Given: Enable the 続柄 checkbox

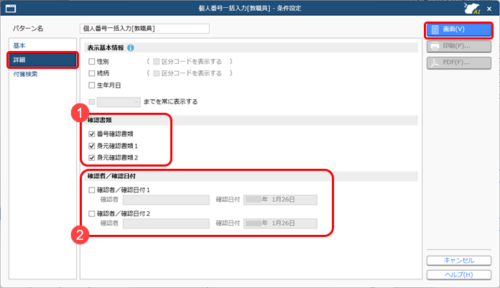Looking at the screenshot, I should (x=92, y=73).
